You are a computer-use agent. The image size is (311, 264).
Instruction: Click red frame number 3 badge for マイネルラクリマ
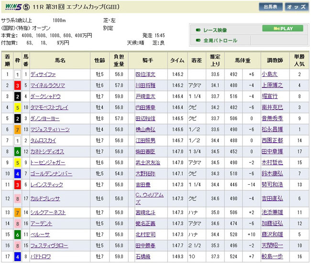coord(17,85)
